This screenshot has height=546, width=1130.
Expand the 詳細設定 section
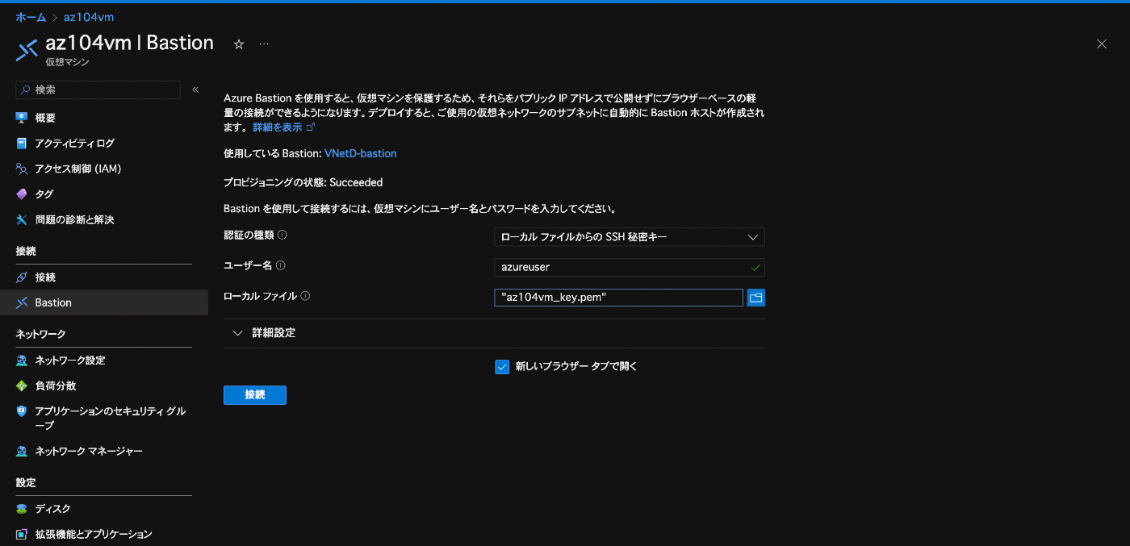(x=494, y=333)
